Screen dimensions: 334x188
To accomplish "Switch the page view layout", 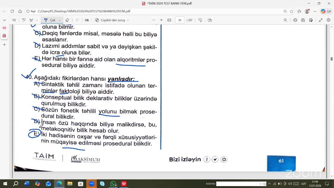I will (x=210, y=20).
